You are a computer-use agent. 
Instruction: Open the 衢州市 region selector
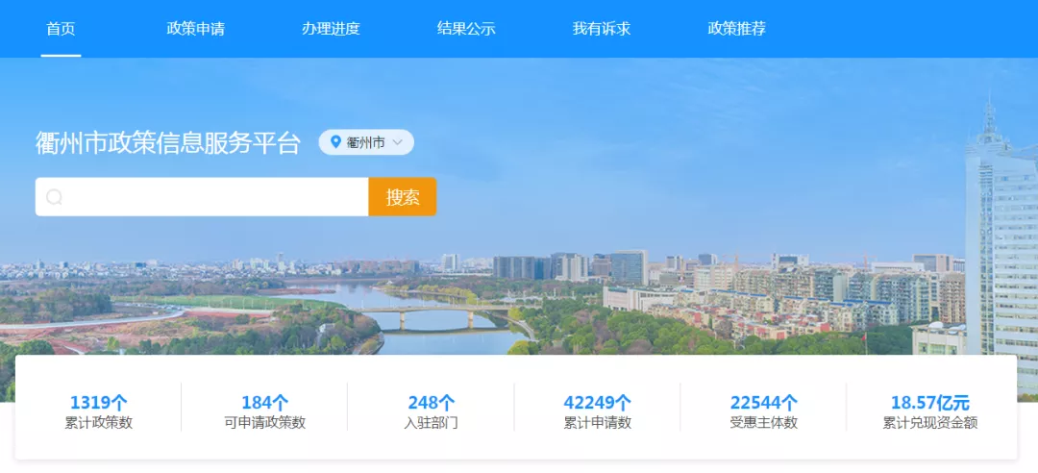pyautogui.click(x=366, y=142)
